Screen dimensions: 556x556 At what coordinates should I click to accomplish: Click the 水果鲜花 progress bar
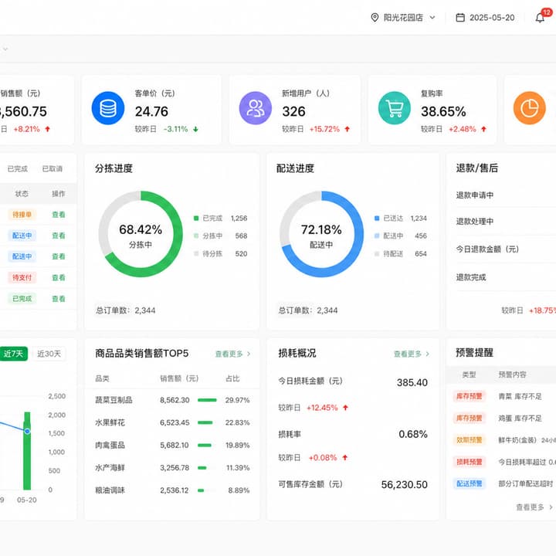[207, 422]
